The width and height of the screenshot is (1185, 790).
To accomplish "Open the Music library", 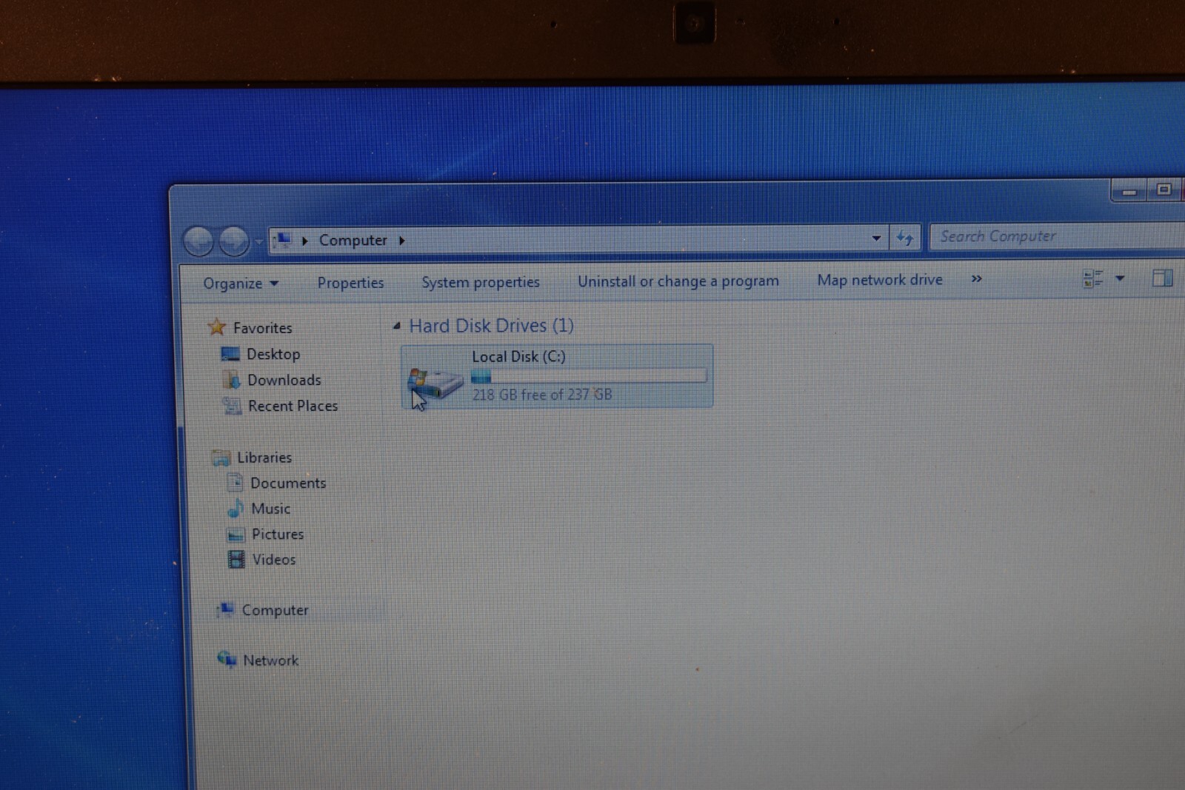I will 270,509.
